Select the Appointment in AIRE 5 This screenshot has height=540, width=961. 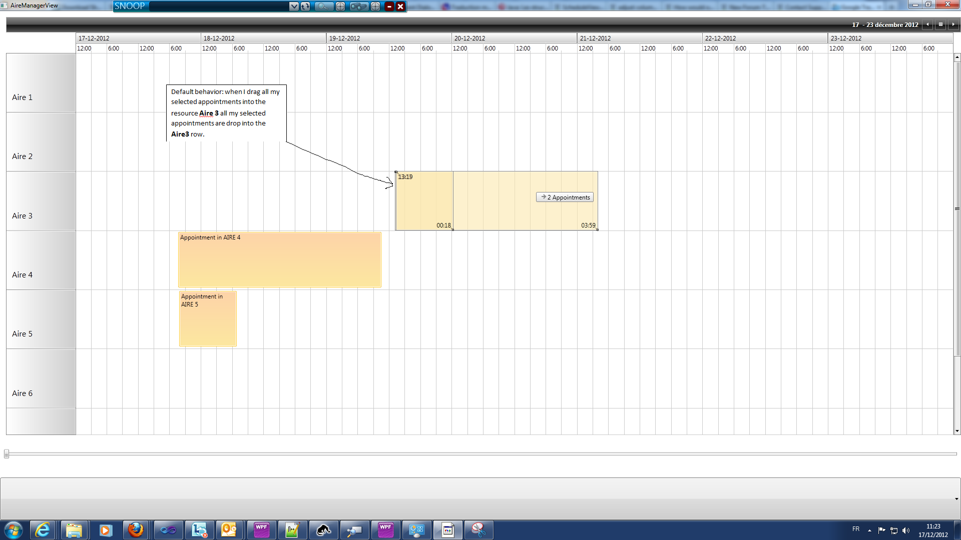[x=208, y=319]
